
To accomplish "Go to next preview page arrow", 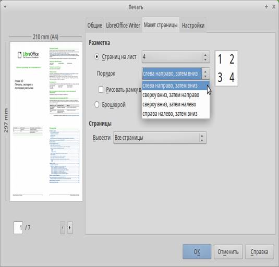I will (x=70, y=227).
